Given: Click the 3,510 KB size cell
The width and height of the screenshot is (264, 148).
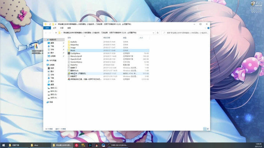Looking at the screenshot, I should click(145, 79).
